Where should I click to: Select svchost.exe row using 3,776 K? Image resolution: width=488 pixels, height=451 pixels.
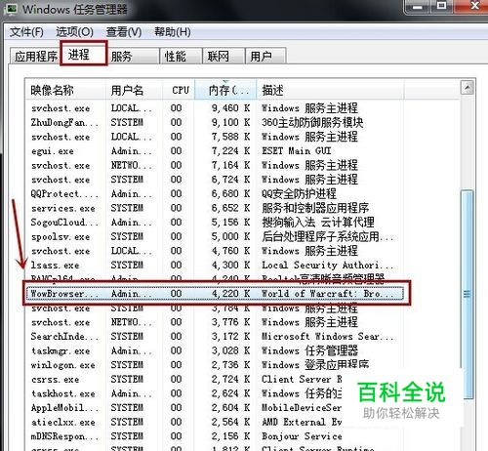tap(215, 322)
